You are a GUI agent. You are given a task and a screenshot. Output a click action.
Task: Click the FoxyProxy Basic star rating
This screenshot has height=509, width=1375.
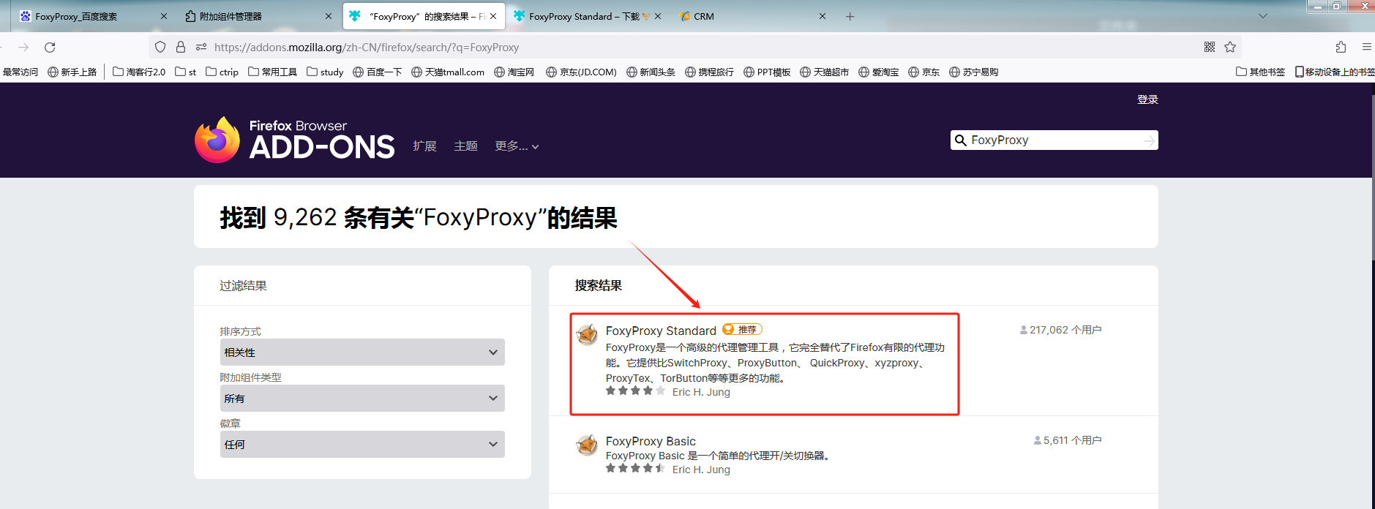pos(635,469)
